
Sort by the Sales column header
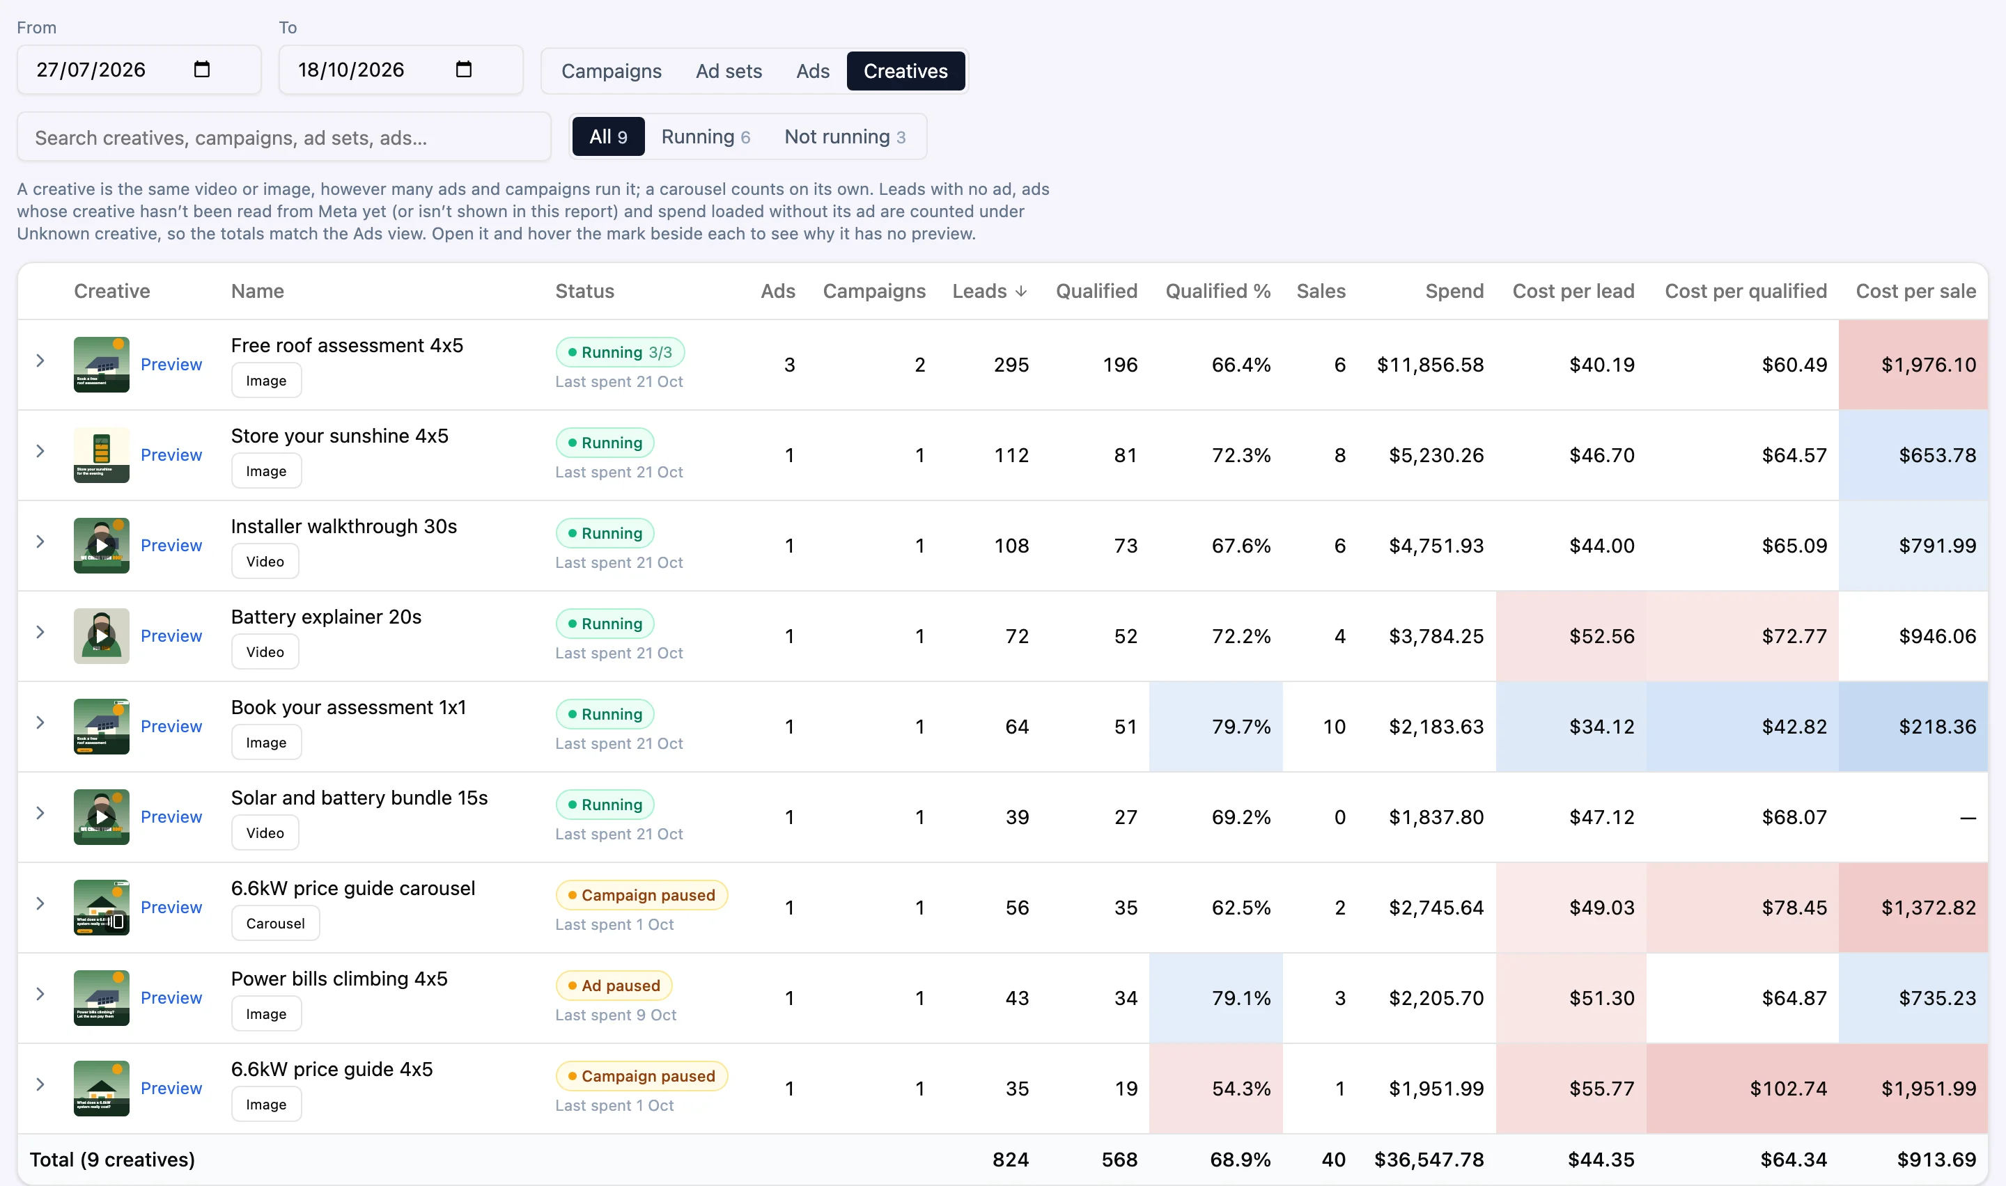1321,291
